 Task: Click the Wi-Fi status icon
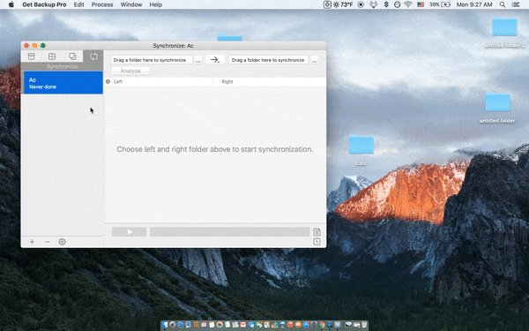408,4
